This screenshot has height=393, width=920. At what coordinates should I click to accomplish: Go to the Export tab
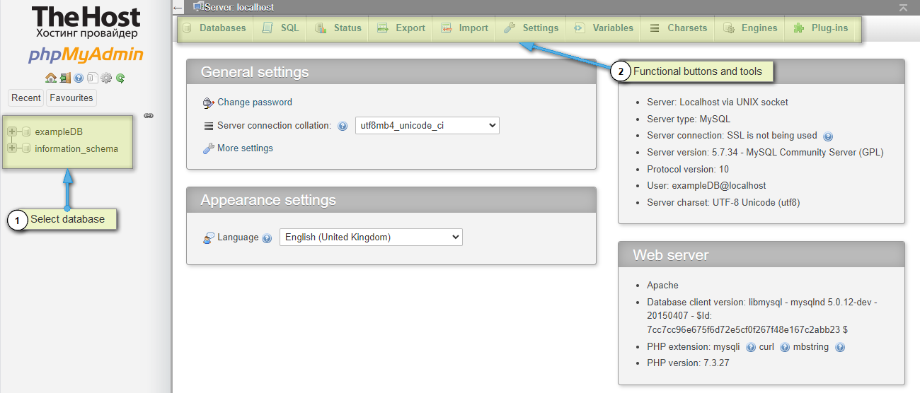pos(402,28)
